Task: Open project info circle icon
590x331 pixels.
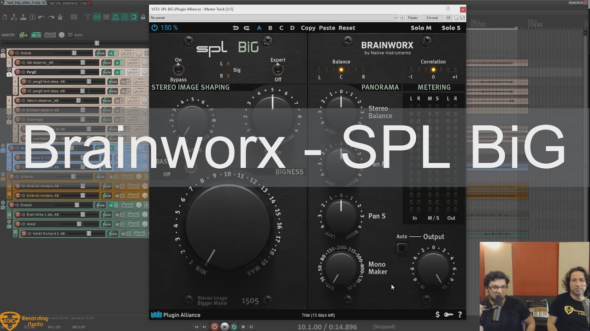Action: pos(32,17)
